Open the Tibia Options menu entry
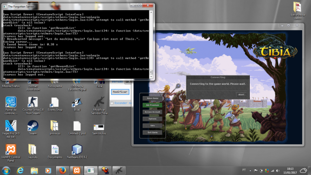The height and width of the screenshot is (175, 311). coord(152,119)
